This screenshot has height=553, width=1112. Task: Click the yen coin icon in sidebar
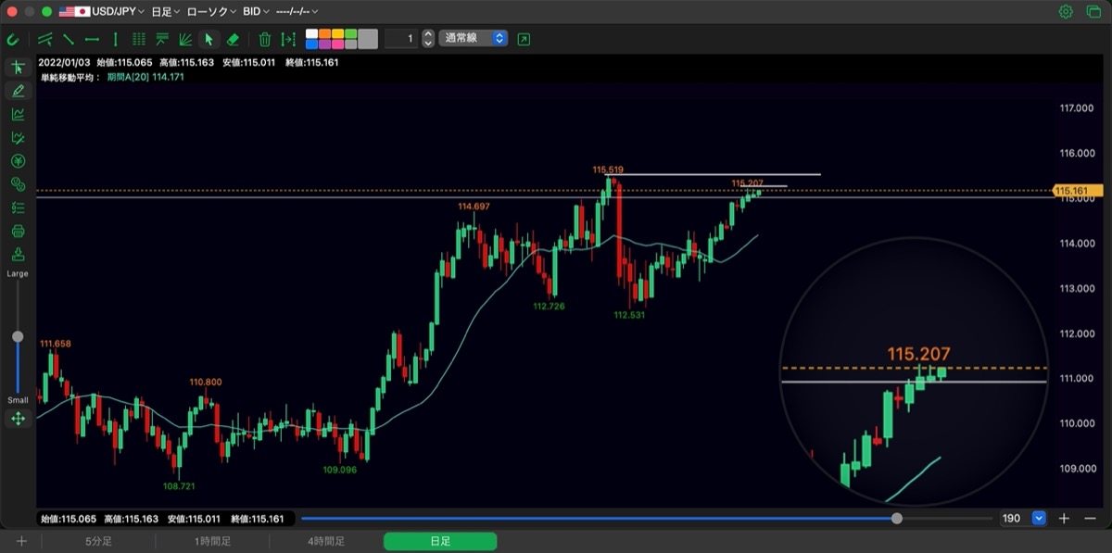click(18, 161)
